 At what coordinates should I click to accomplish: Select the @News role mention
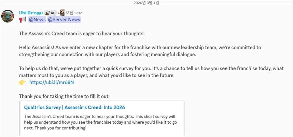[37, 20]
